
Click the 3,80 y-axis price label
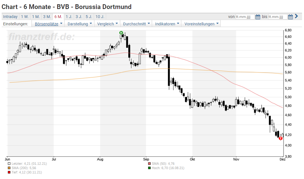pyautogui.click(x=288, y=156)
